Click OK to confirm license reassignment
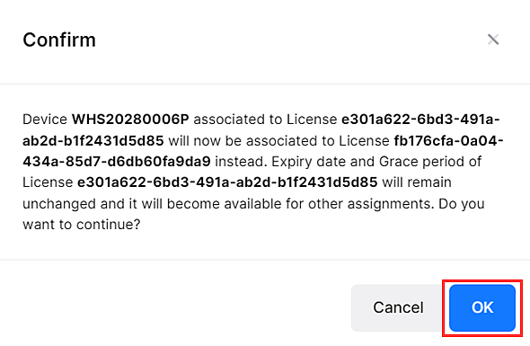This screenshot has width=530, height=346. coord(482,307)
